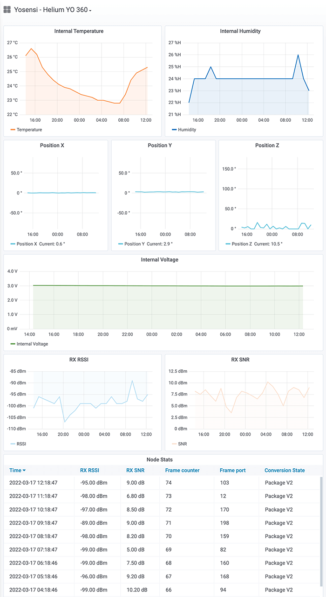Click the dashboards grid icon top-left

(x=7, y=9)
